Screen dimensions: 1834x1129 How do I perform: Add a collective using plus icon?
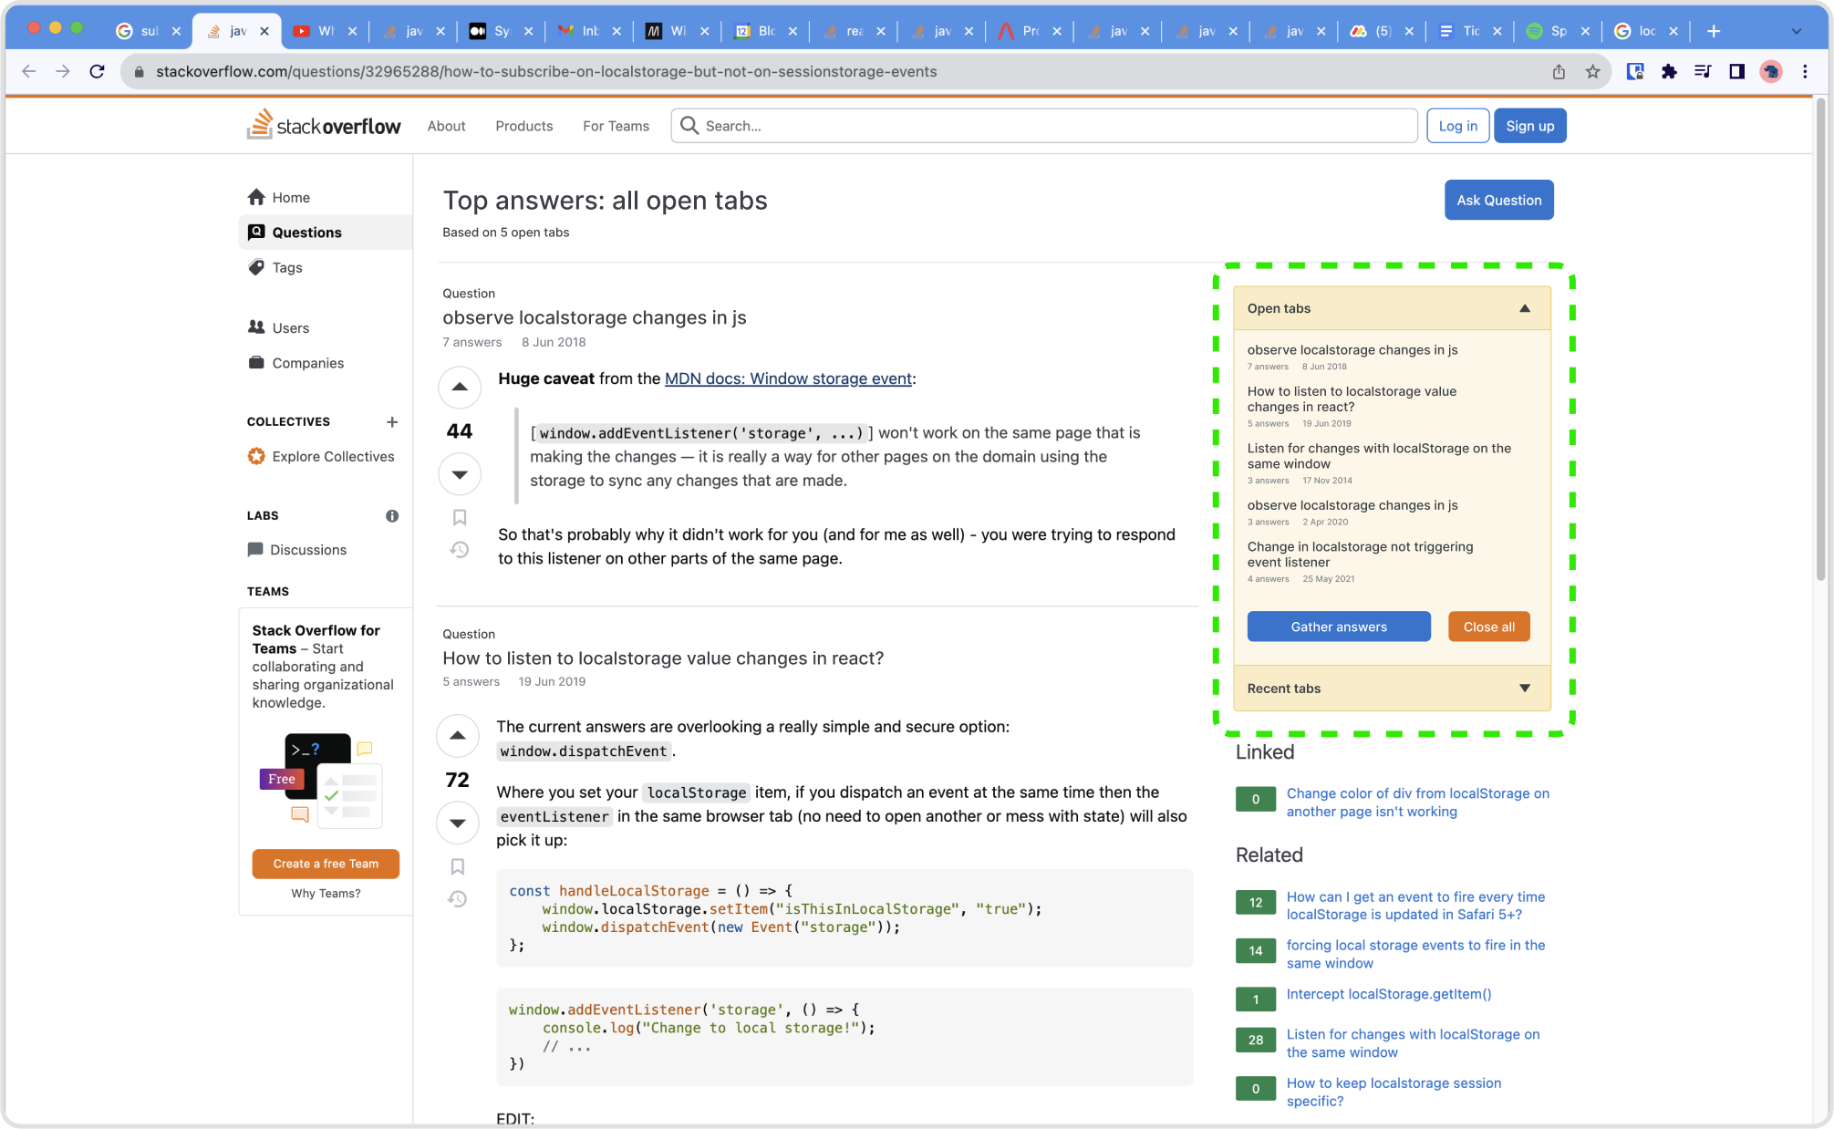click(392, 421)
